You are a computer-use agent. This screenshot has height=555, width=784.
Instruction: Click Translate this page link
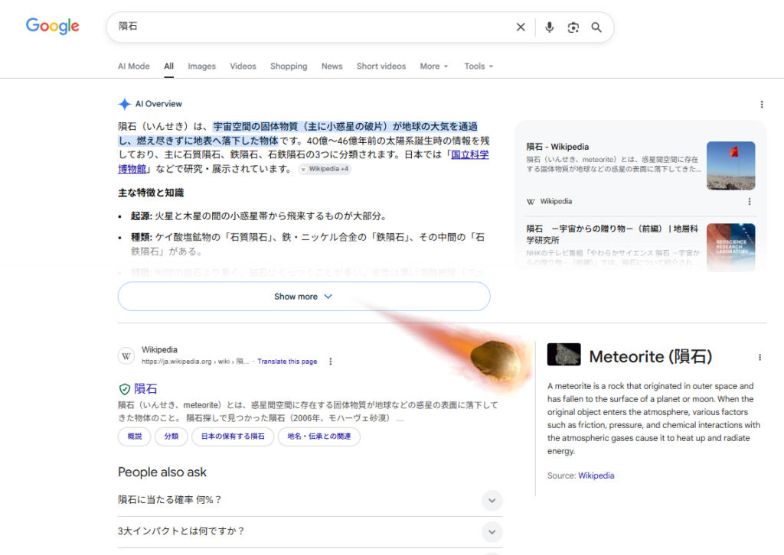pos(287,362)
